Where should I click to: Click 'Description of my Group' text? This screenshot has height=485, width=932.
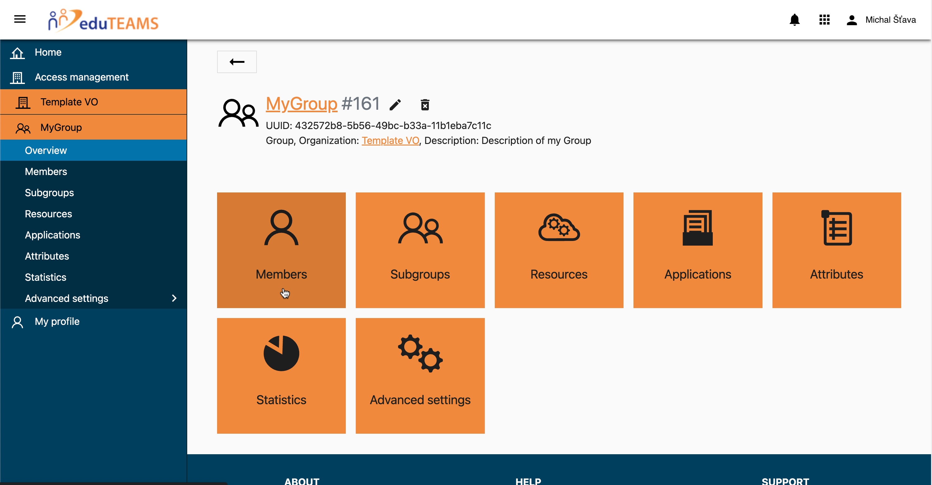pyautogui.click(x=536, y=140)
